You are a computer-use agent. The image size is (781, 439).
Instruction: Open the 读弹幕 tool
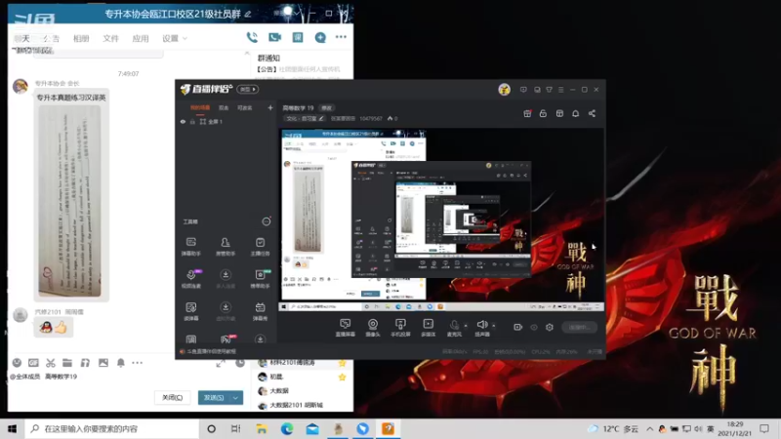click(x=191, y=311)
